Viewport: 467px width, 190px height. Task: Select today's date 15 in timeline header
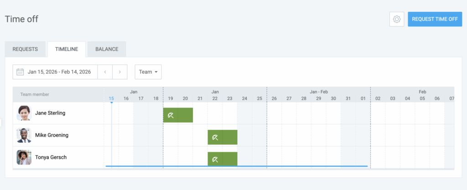click(111, 98)
